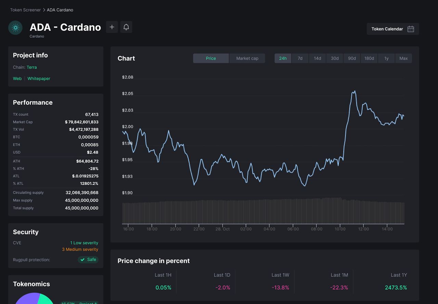The width and height of the screenshot is (438, 304).
Task: Switch chart to Price view
Action: (x=211, y=58)
